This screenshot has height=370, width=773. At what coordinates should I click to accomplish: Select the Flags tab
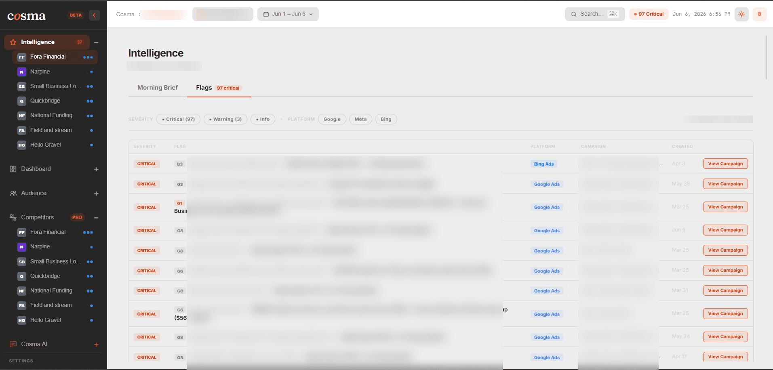coord(219,88)
